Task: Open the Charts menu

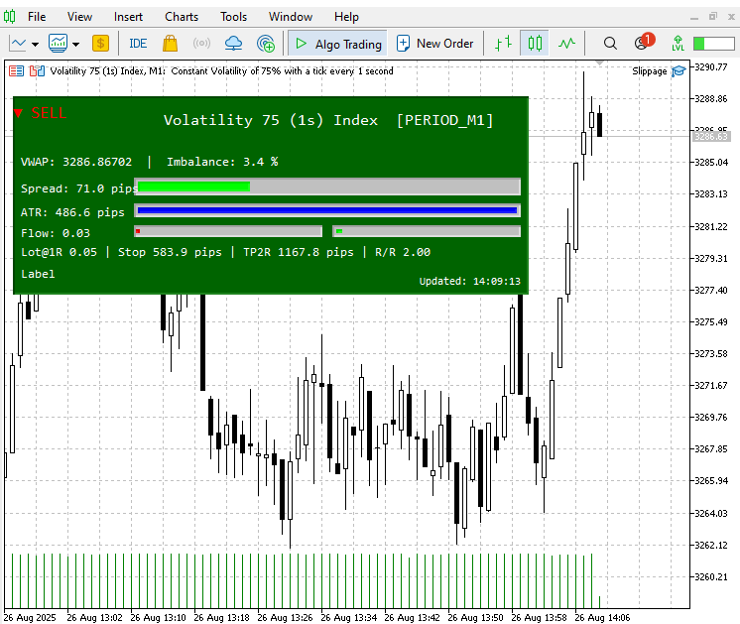Action: 182,17
